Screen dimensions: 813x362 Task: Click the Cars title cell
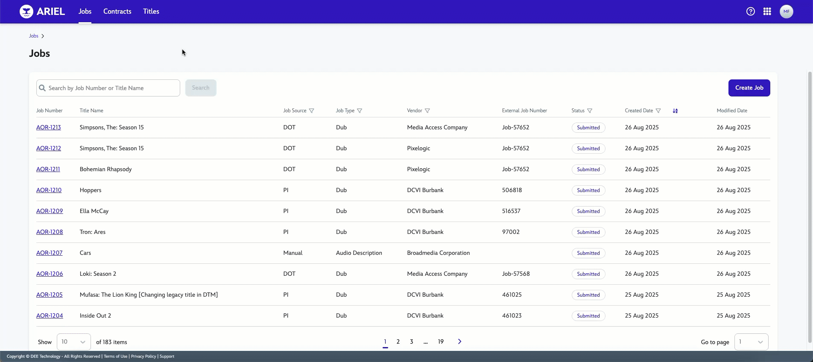tap(85, 253)
